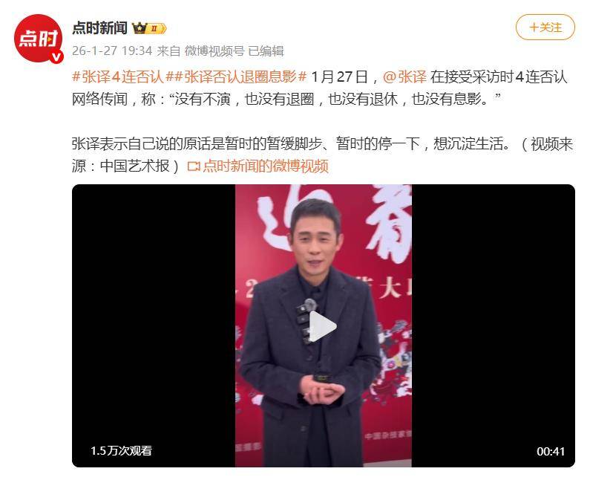
Task: Open the @张译 mention link
Action: point(405,77)
